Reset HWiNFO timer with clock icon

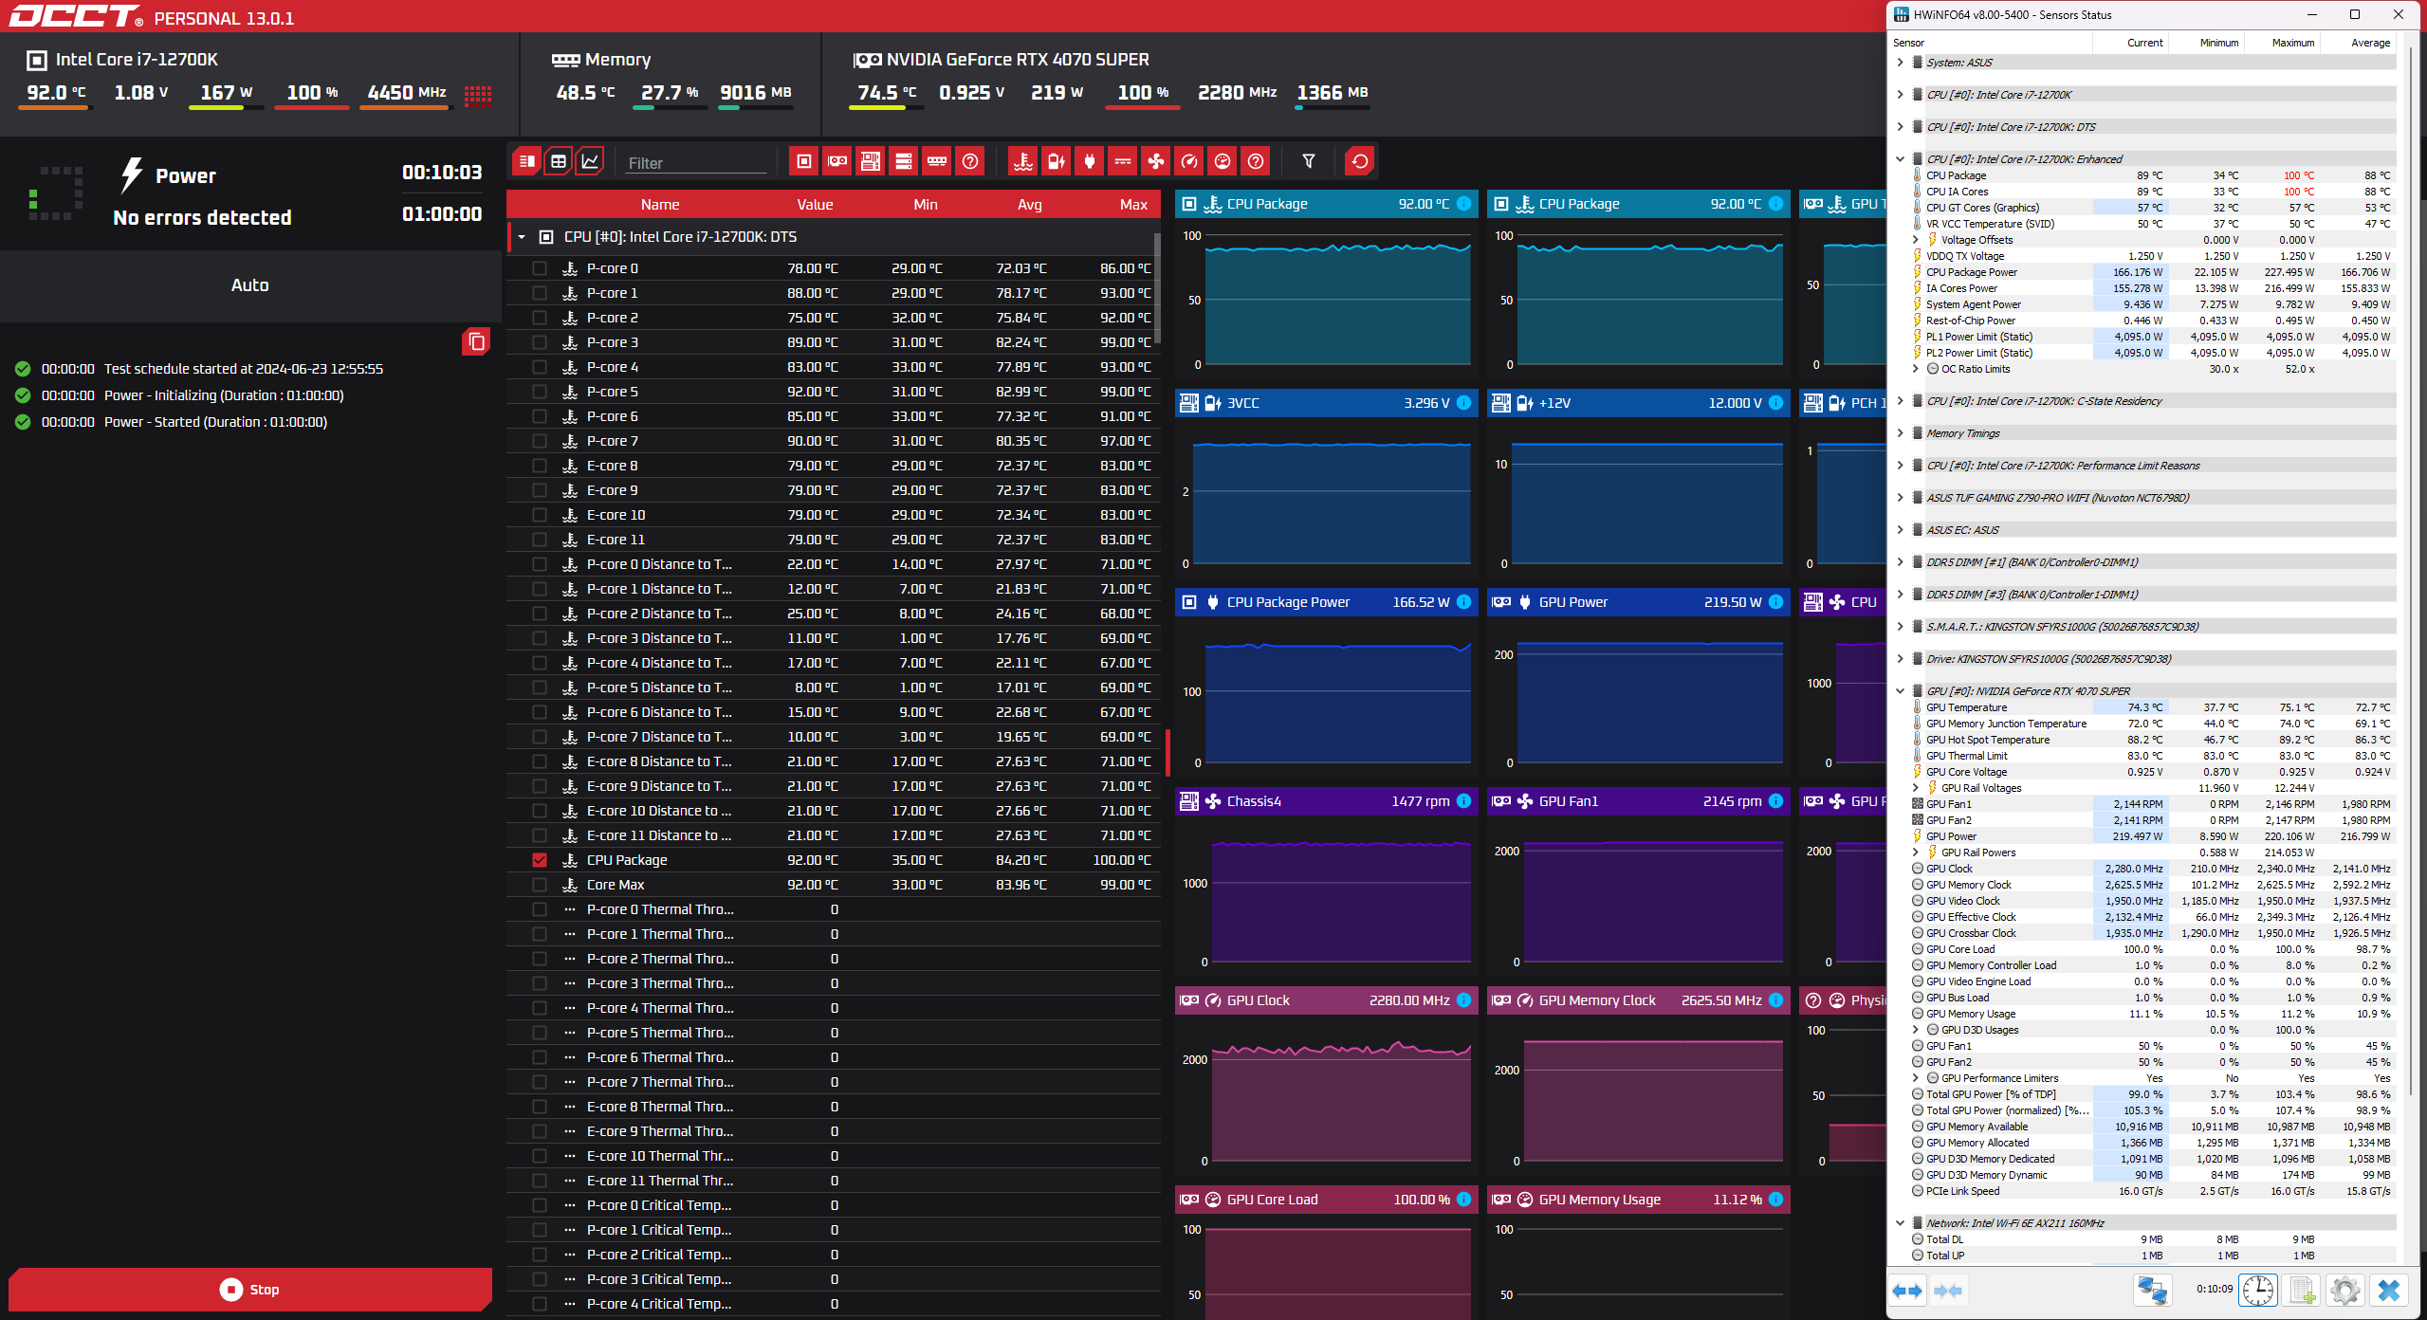pyautogui.click(x=2258, y=1291)
